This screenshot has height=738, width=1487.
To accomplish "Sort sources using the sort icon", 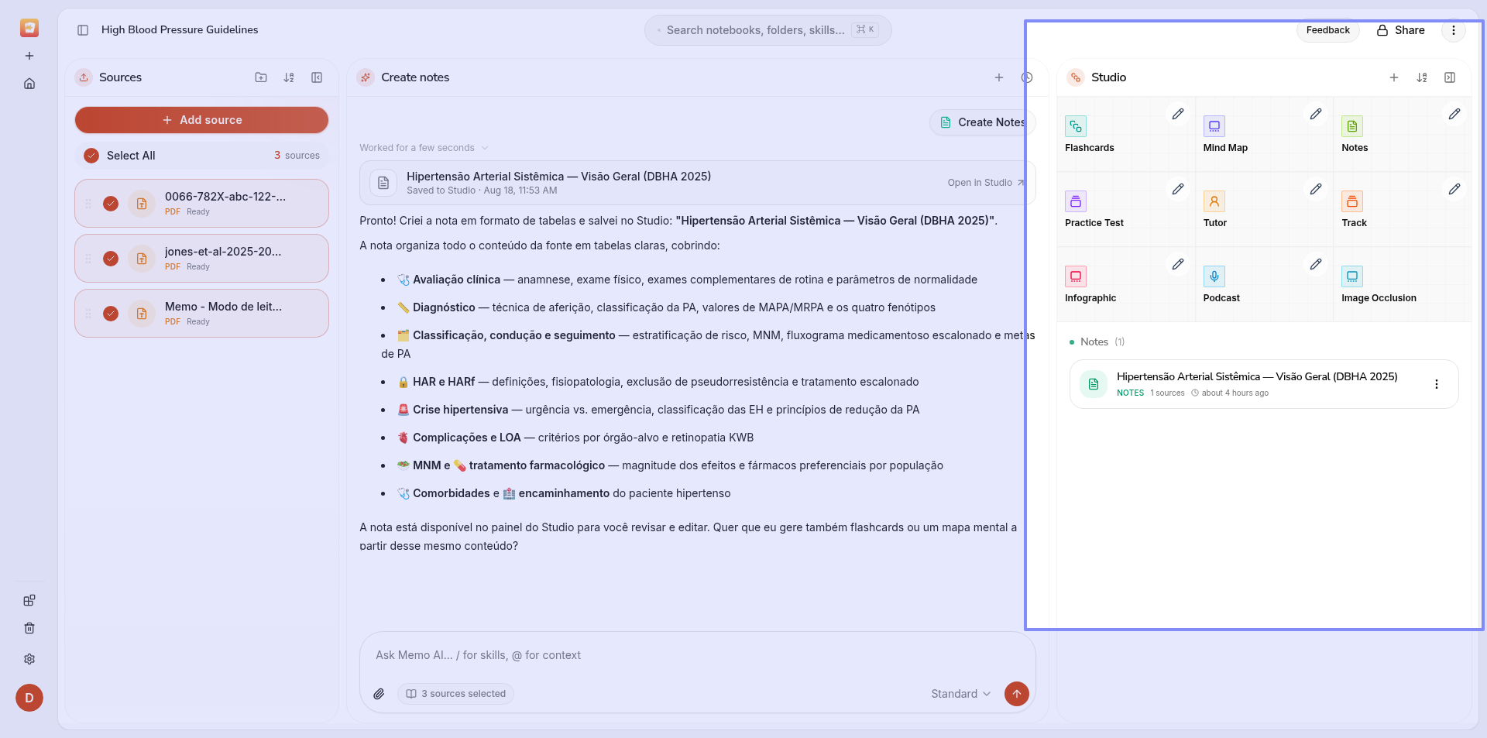I will tap(289, 77).
